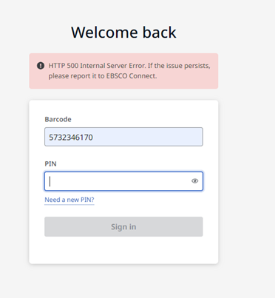This screenshot has width=275, height=298.
Task: Open the Need a new PIN? link
Action: (x=69, y=200)
